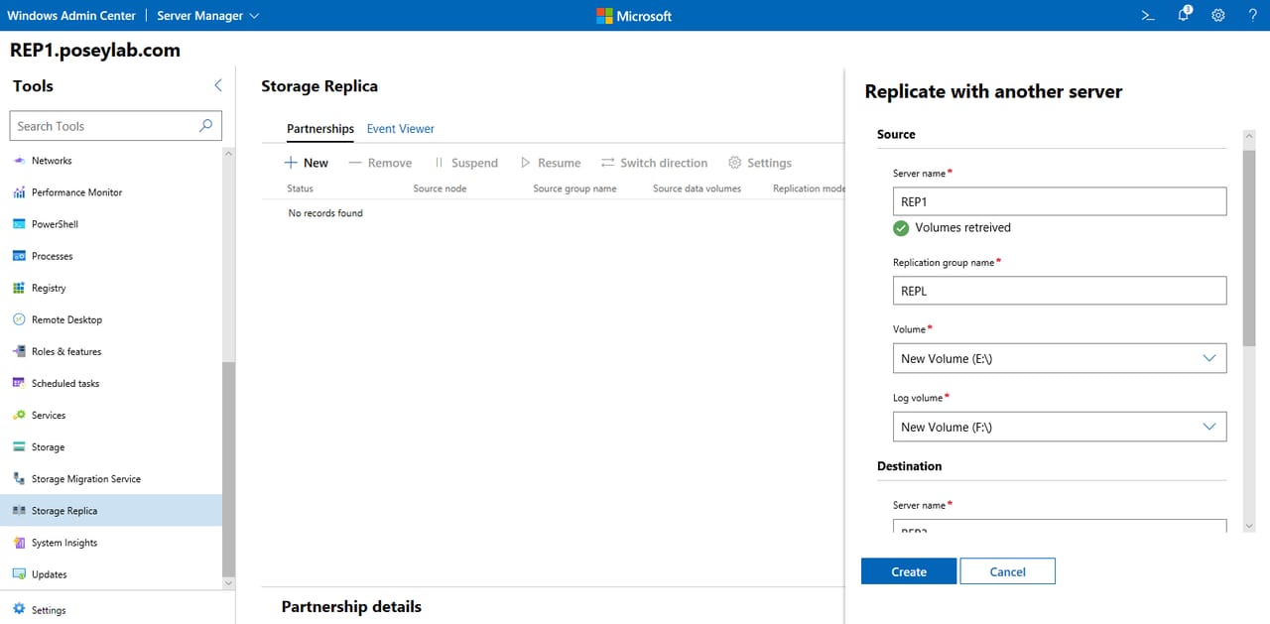The width and height of the screenshot is (1270, 624).
Task: Collapse the Tools panel with the chevron
Action: coord(217,85)
